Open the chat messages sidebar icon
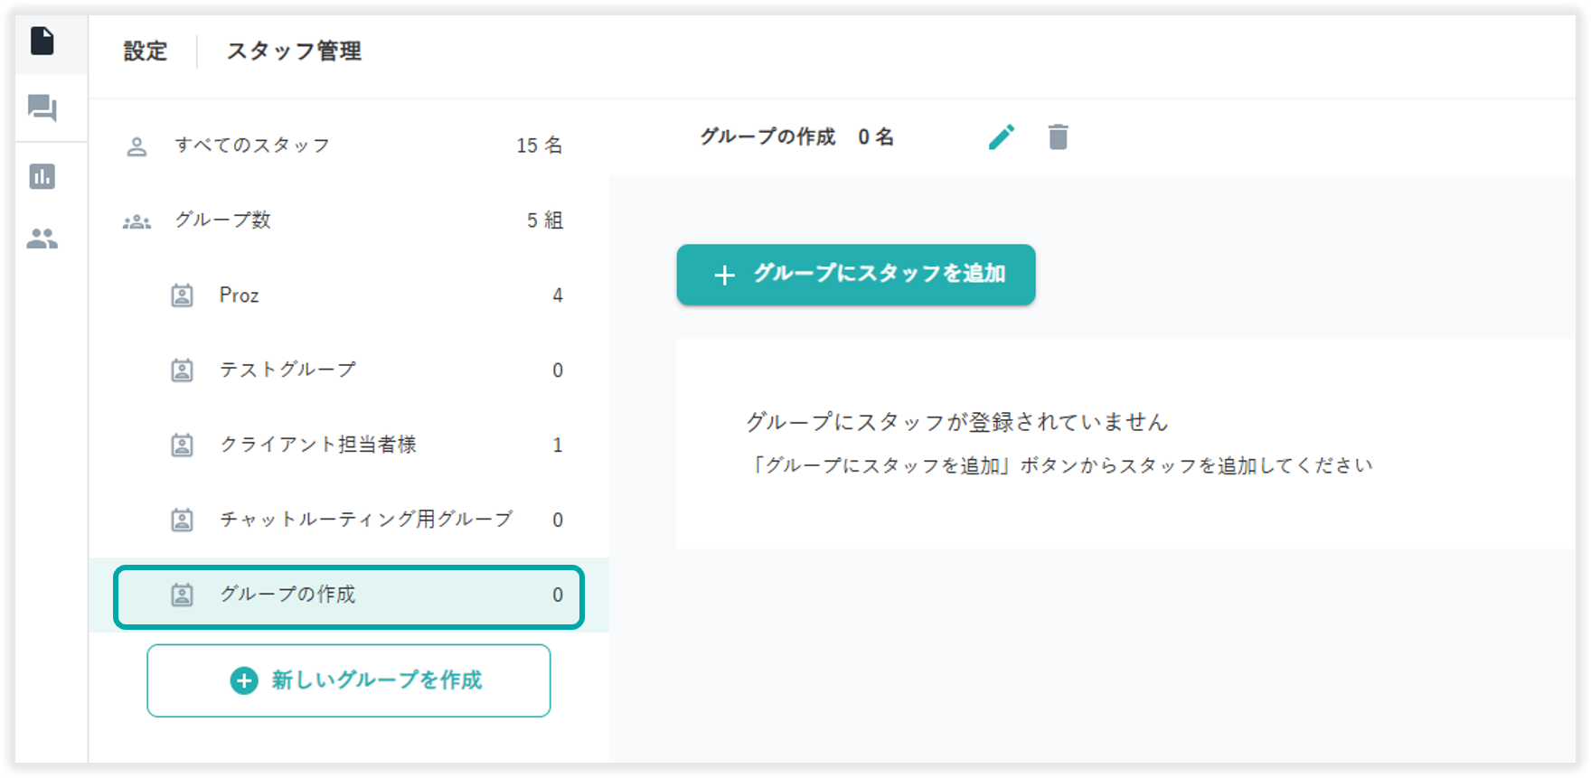The image size is (1591, 778). 42,108
